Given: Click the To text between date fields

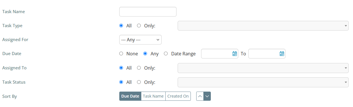Looking at the screenshot, I should coord(243,54).
